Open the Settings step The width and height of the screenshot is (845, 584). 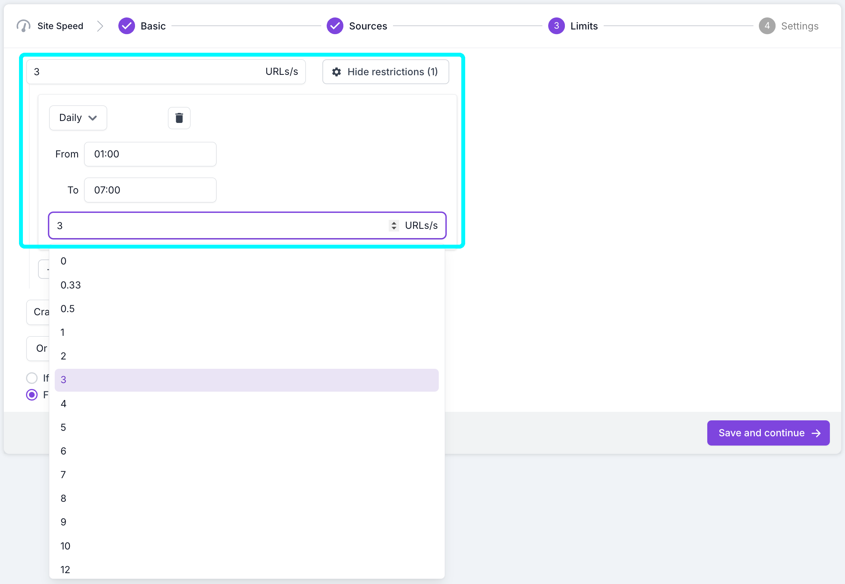[x=800, y=26]
